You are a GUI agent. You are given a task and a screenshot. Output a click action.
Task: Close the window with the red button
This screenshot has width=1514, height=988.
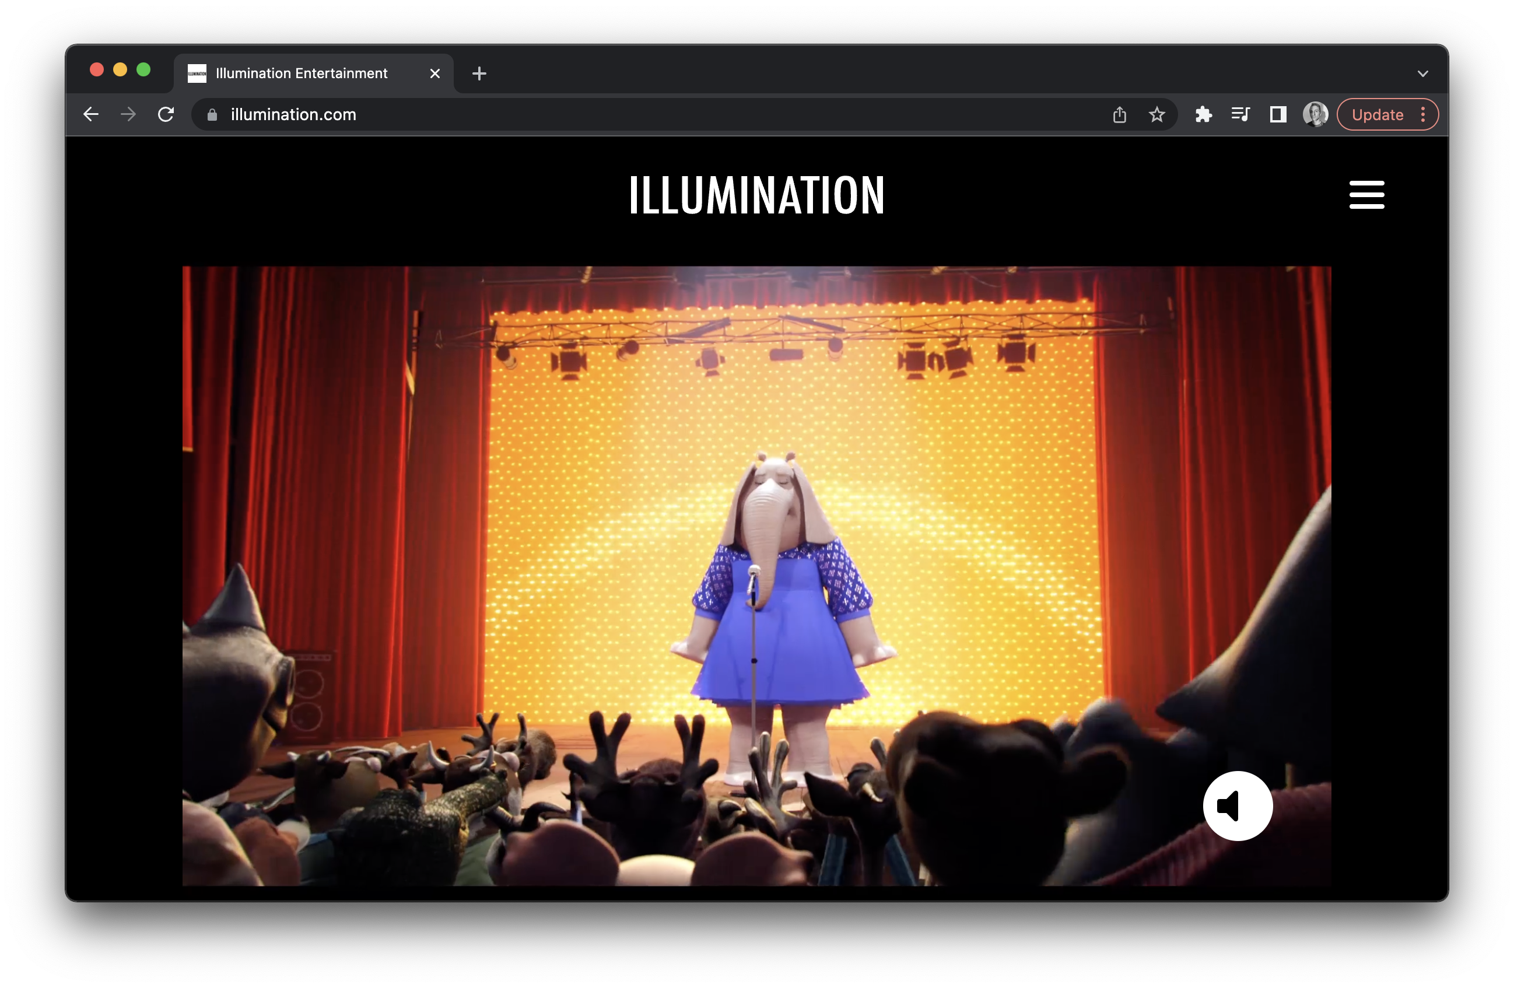point(97,69)
